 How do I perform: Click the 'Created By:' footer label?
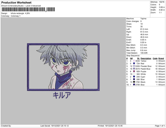tap(6, 126)
